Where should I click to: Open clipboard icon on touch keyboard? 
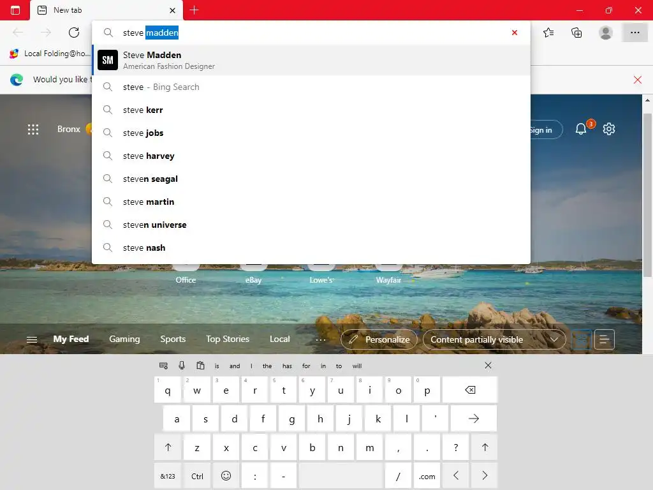(x=200, y=366)
